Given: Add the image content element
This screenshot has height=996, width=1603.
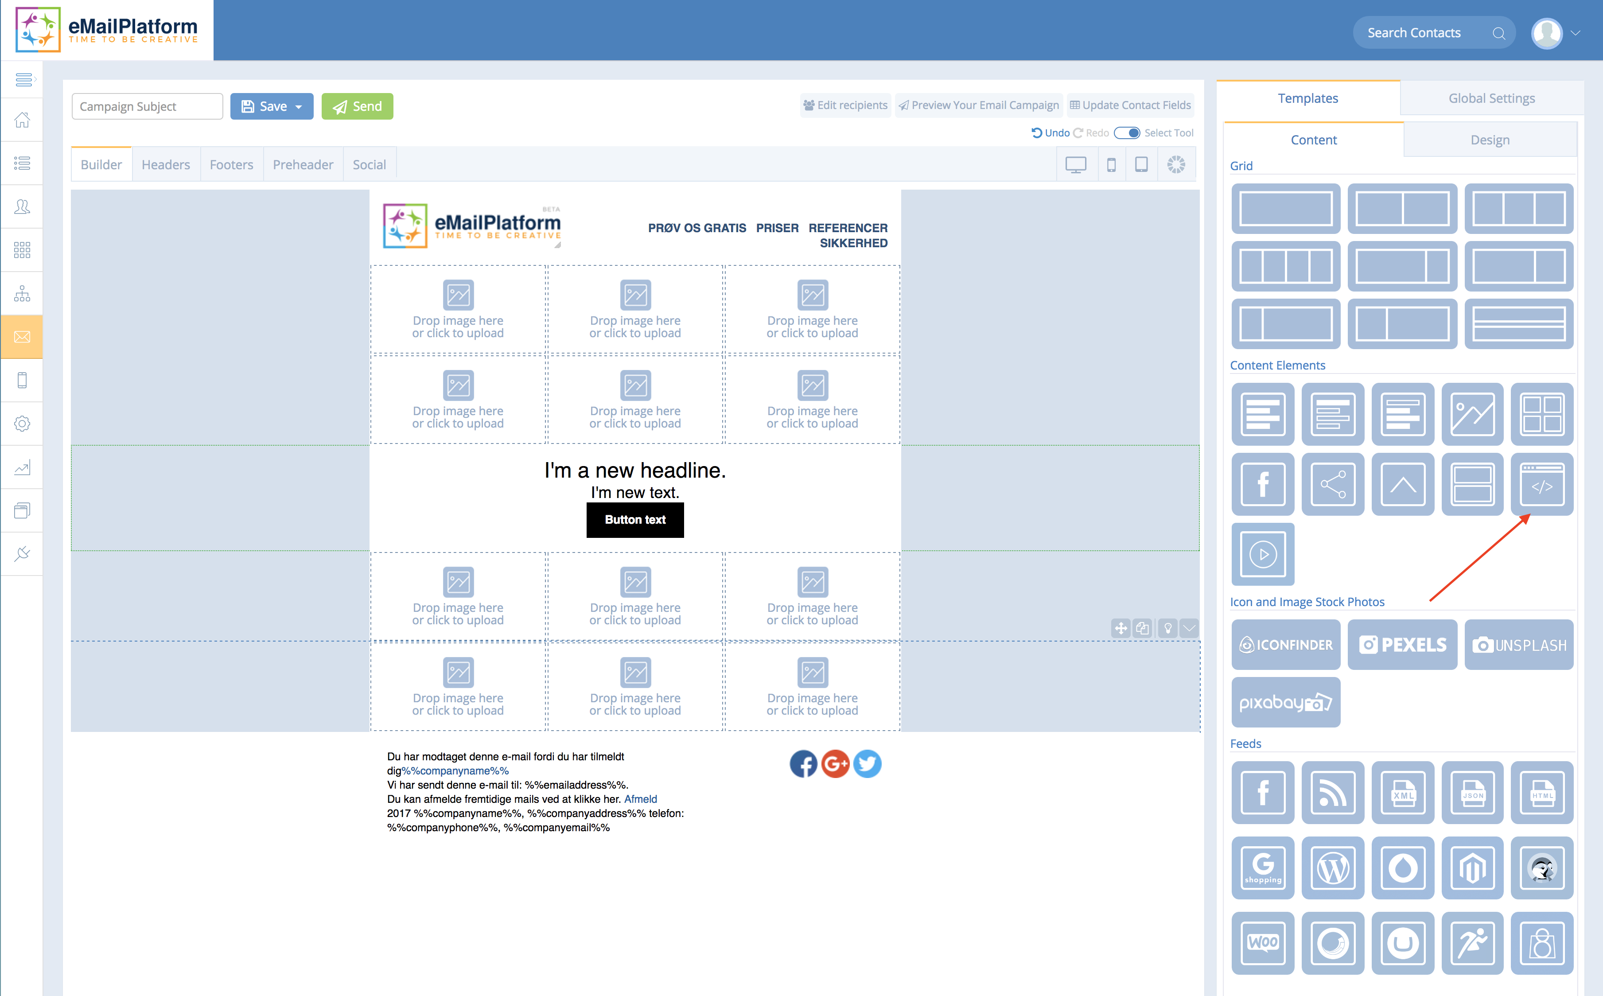Looking at the screenshot, I should pos(1472,414).
